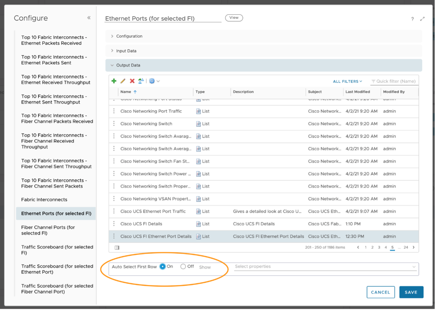Click the green plus add view icon
Screen dimensions: 436x310
click(114, 81)
